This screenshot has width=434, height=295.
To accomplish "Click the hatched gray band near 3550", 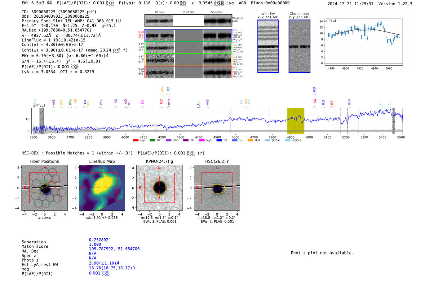I will pos(42,121).
